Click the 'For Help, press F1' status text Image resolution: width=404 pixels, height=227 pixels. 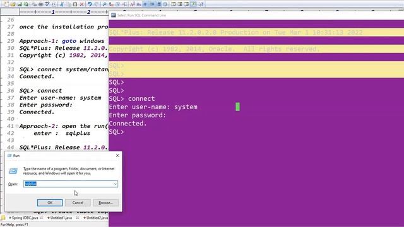click(x=15, y=224)
